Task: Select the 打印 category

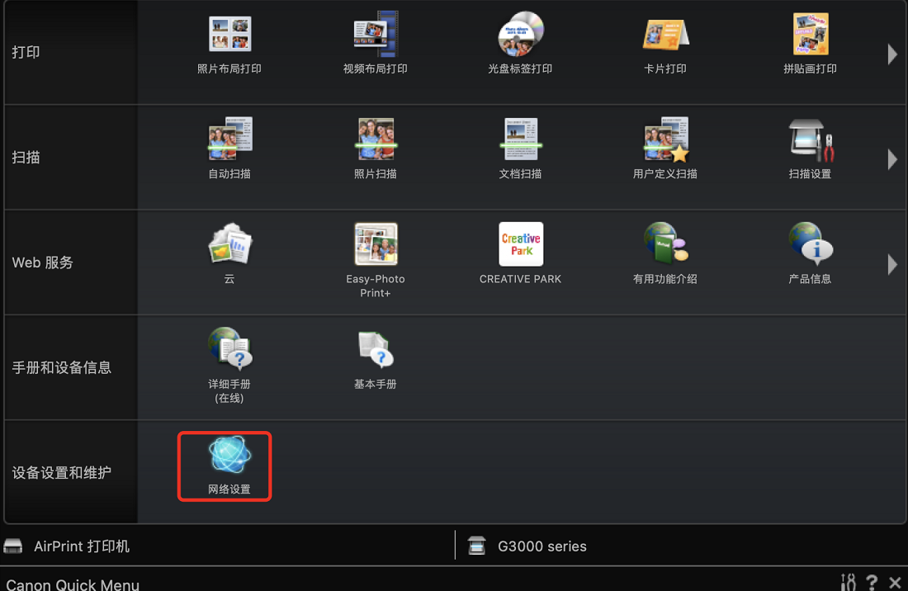Action: 71,52
